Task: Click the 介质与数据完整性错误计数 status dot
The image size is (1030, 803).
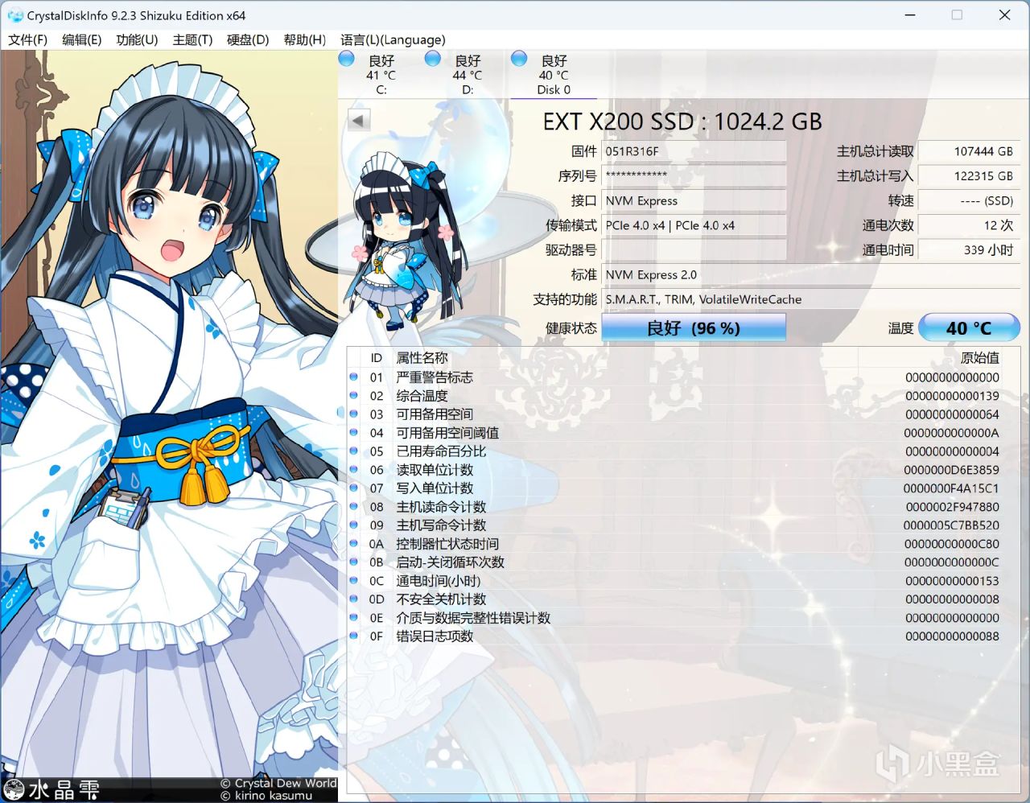Action: click(354, 617)
